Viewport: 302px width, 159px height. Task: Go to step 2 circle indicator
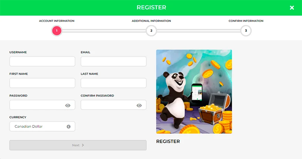(151, 31)
